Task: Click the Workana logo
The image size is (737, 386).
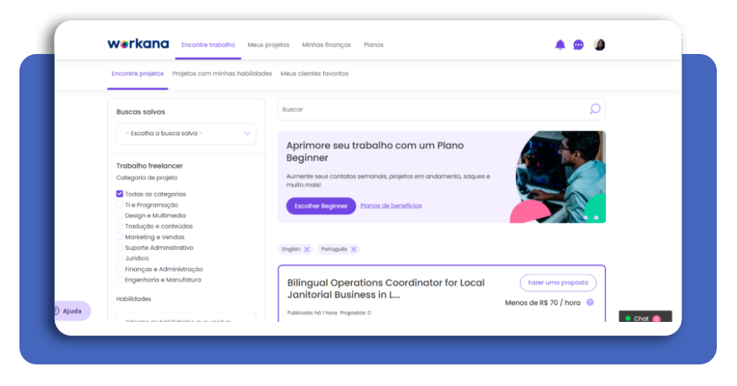Action: click(137, 44)
